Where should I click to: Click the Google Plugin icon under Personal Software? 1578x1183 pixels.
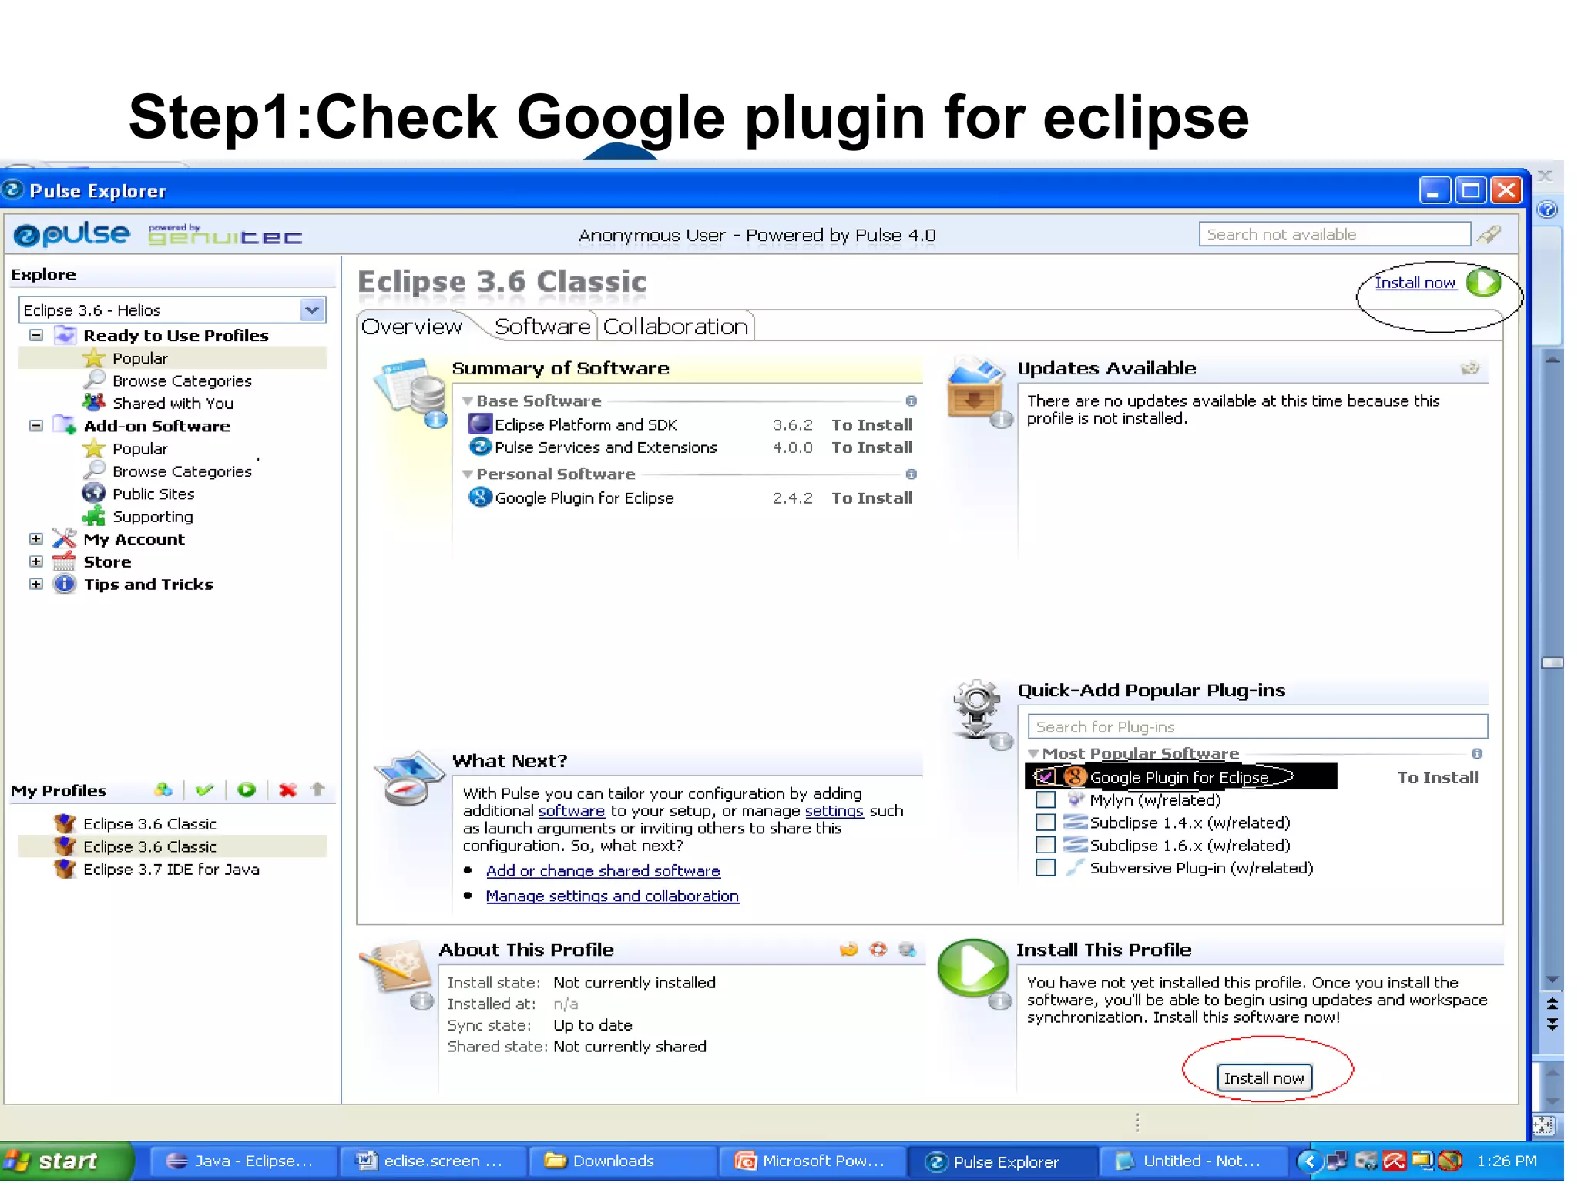480,498
